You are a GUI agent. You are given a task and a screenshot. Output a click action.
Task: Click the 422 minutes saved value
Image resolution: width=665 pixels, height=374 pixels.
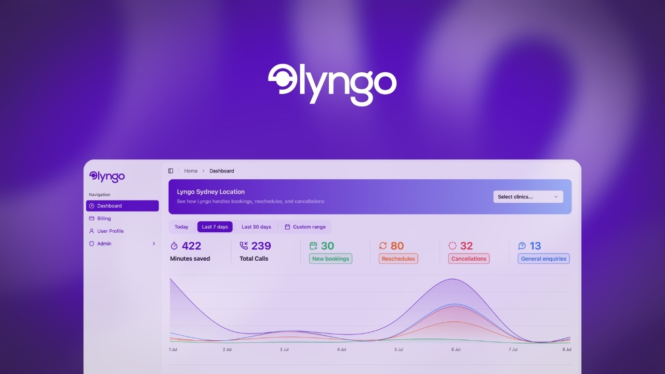[191, 246]
